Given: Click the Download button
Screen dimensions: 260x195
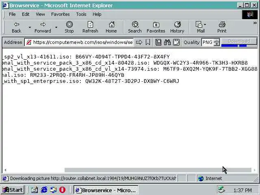Looking at the screenshot, I should 239,41.
